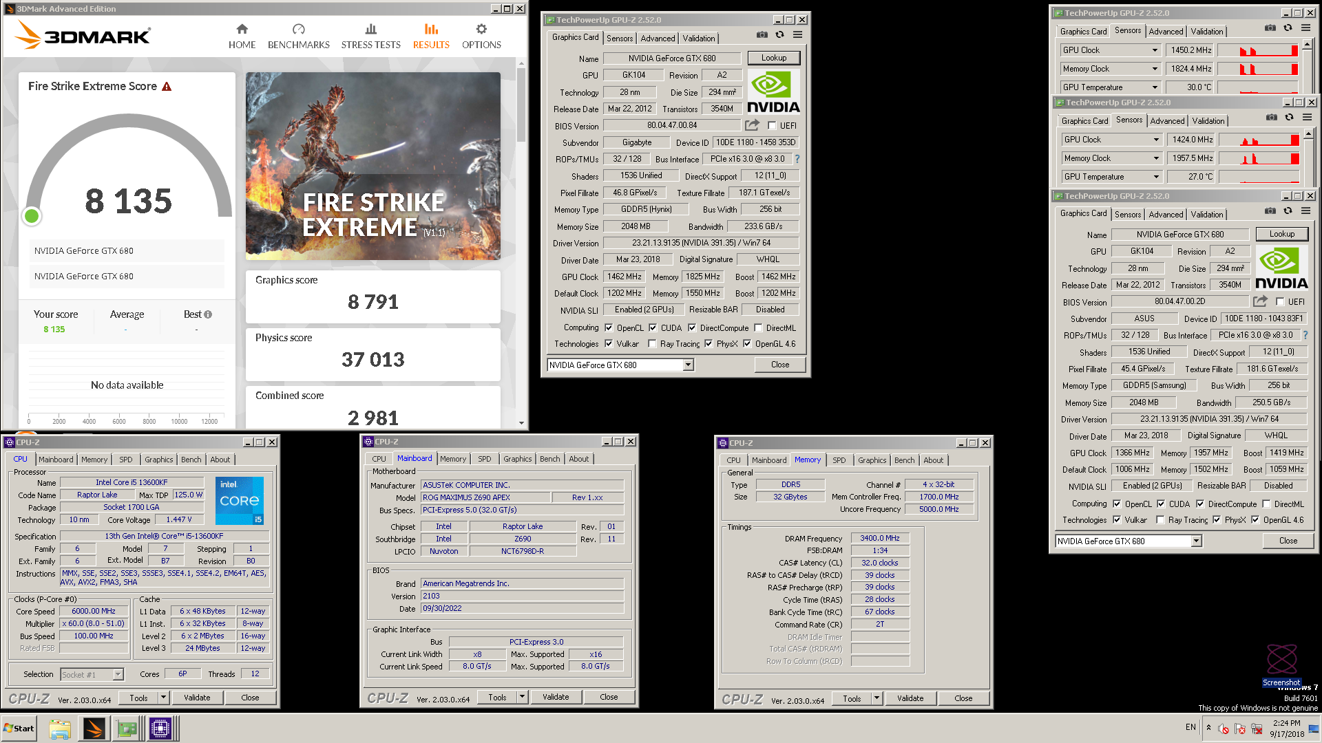Toggle CUDA checkbox in center GPU-Z
Viewport: 1322px width, 743px height.
tap(653, 328)
